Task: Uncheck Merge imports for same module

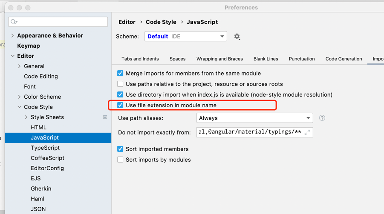Action: [120, 73]
